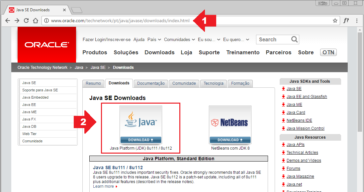
Task: Click the address bar URL field
Action: point(190,21)
